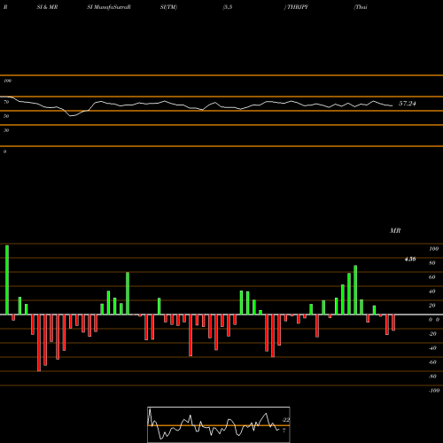Click the MR axis label 60
Screen dimensions: 443x443
coord(432,277)
